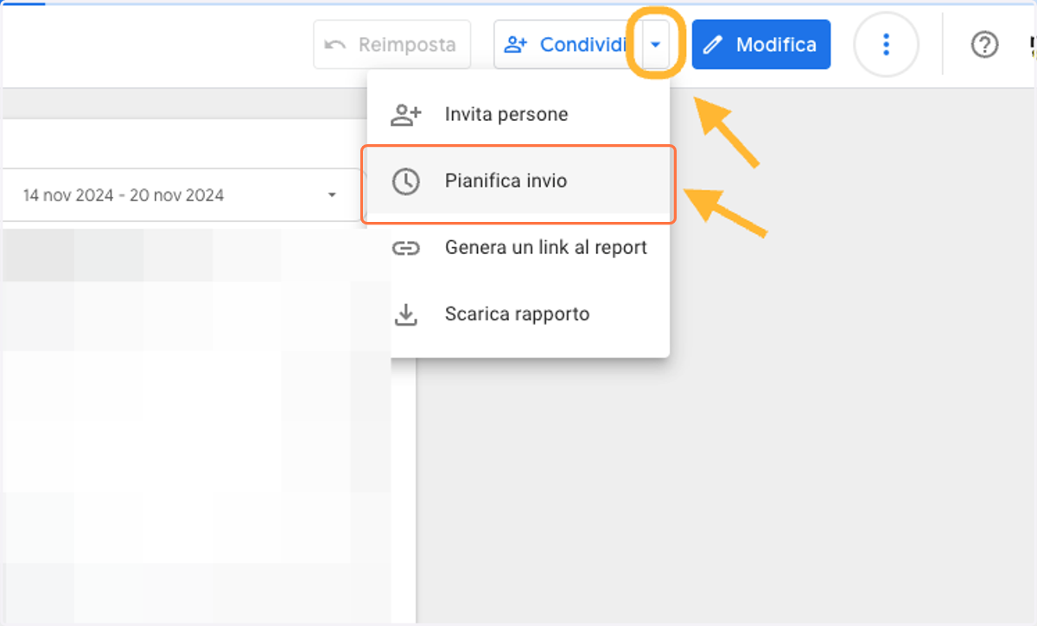The width and height of the screenshot is (1037, 626).
Task: Select Genera un link al report
Action: (x=518, y=248)
